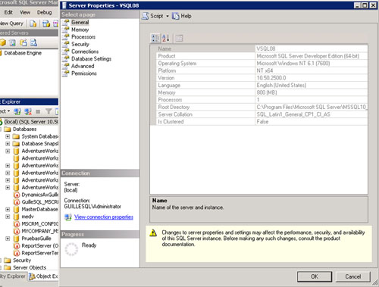The height and width of the screenshot is (287, 379).
Task: Open the Script dropdown arrow
Action: click(x=168, y=16)
